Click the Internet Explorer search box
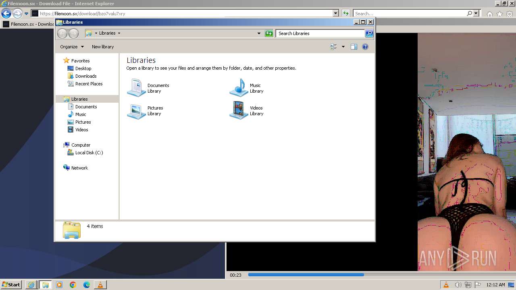This screenshot has height=290, width=516. pyautogui.click(x=409, y=13)
